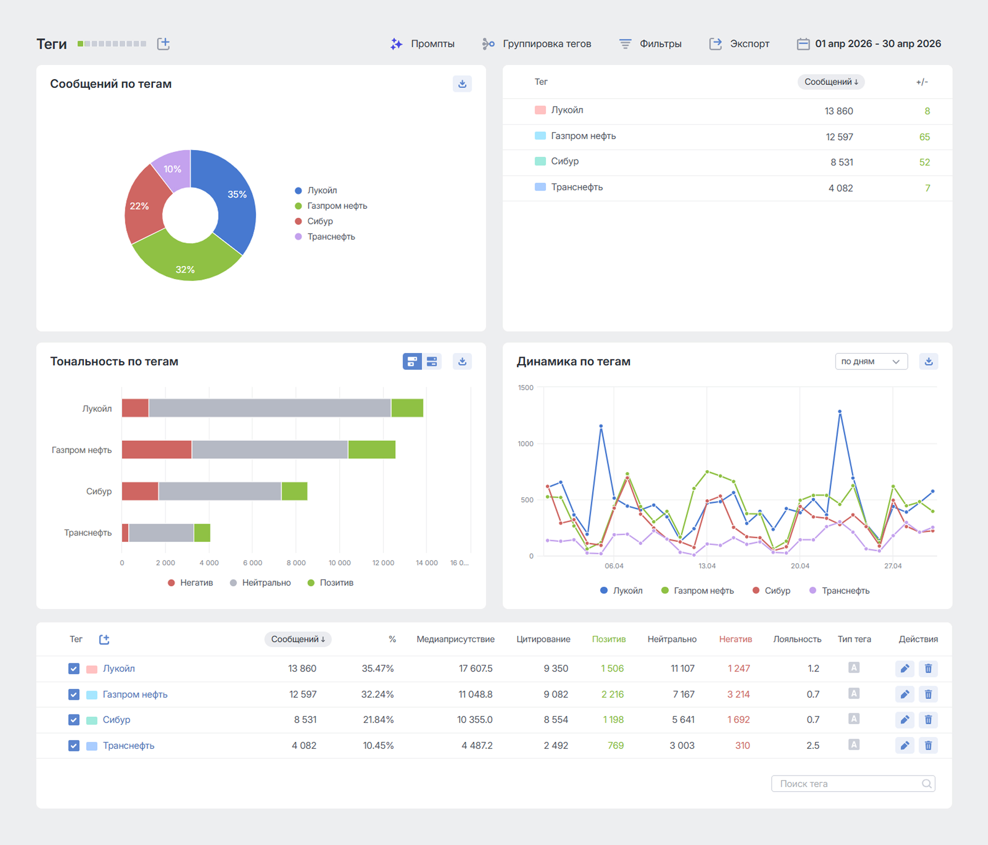Toggle Газпром нефть line in dynamics legend
Screen dimensions: 988x845
coord(697,590)
